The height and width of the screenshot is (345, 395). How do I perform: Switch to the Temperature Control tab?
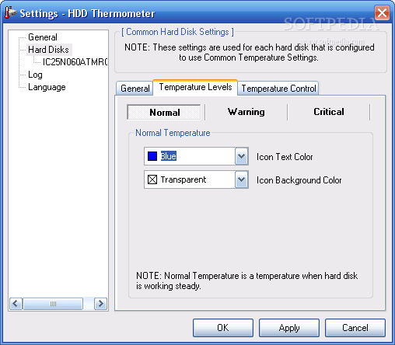(278, 89)
